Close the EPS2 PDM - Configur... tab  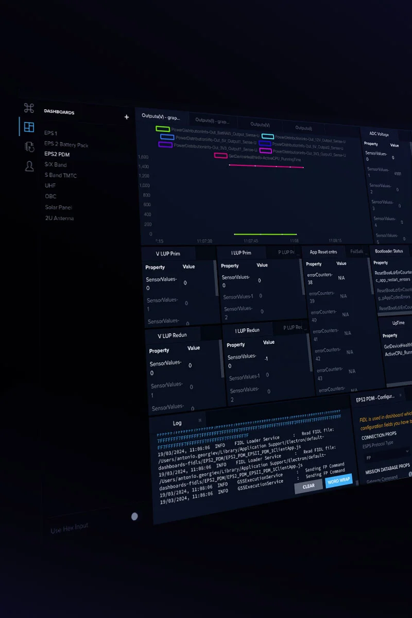coord(401,394)
